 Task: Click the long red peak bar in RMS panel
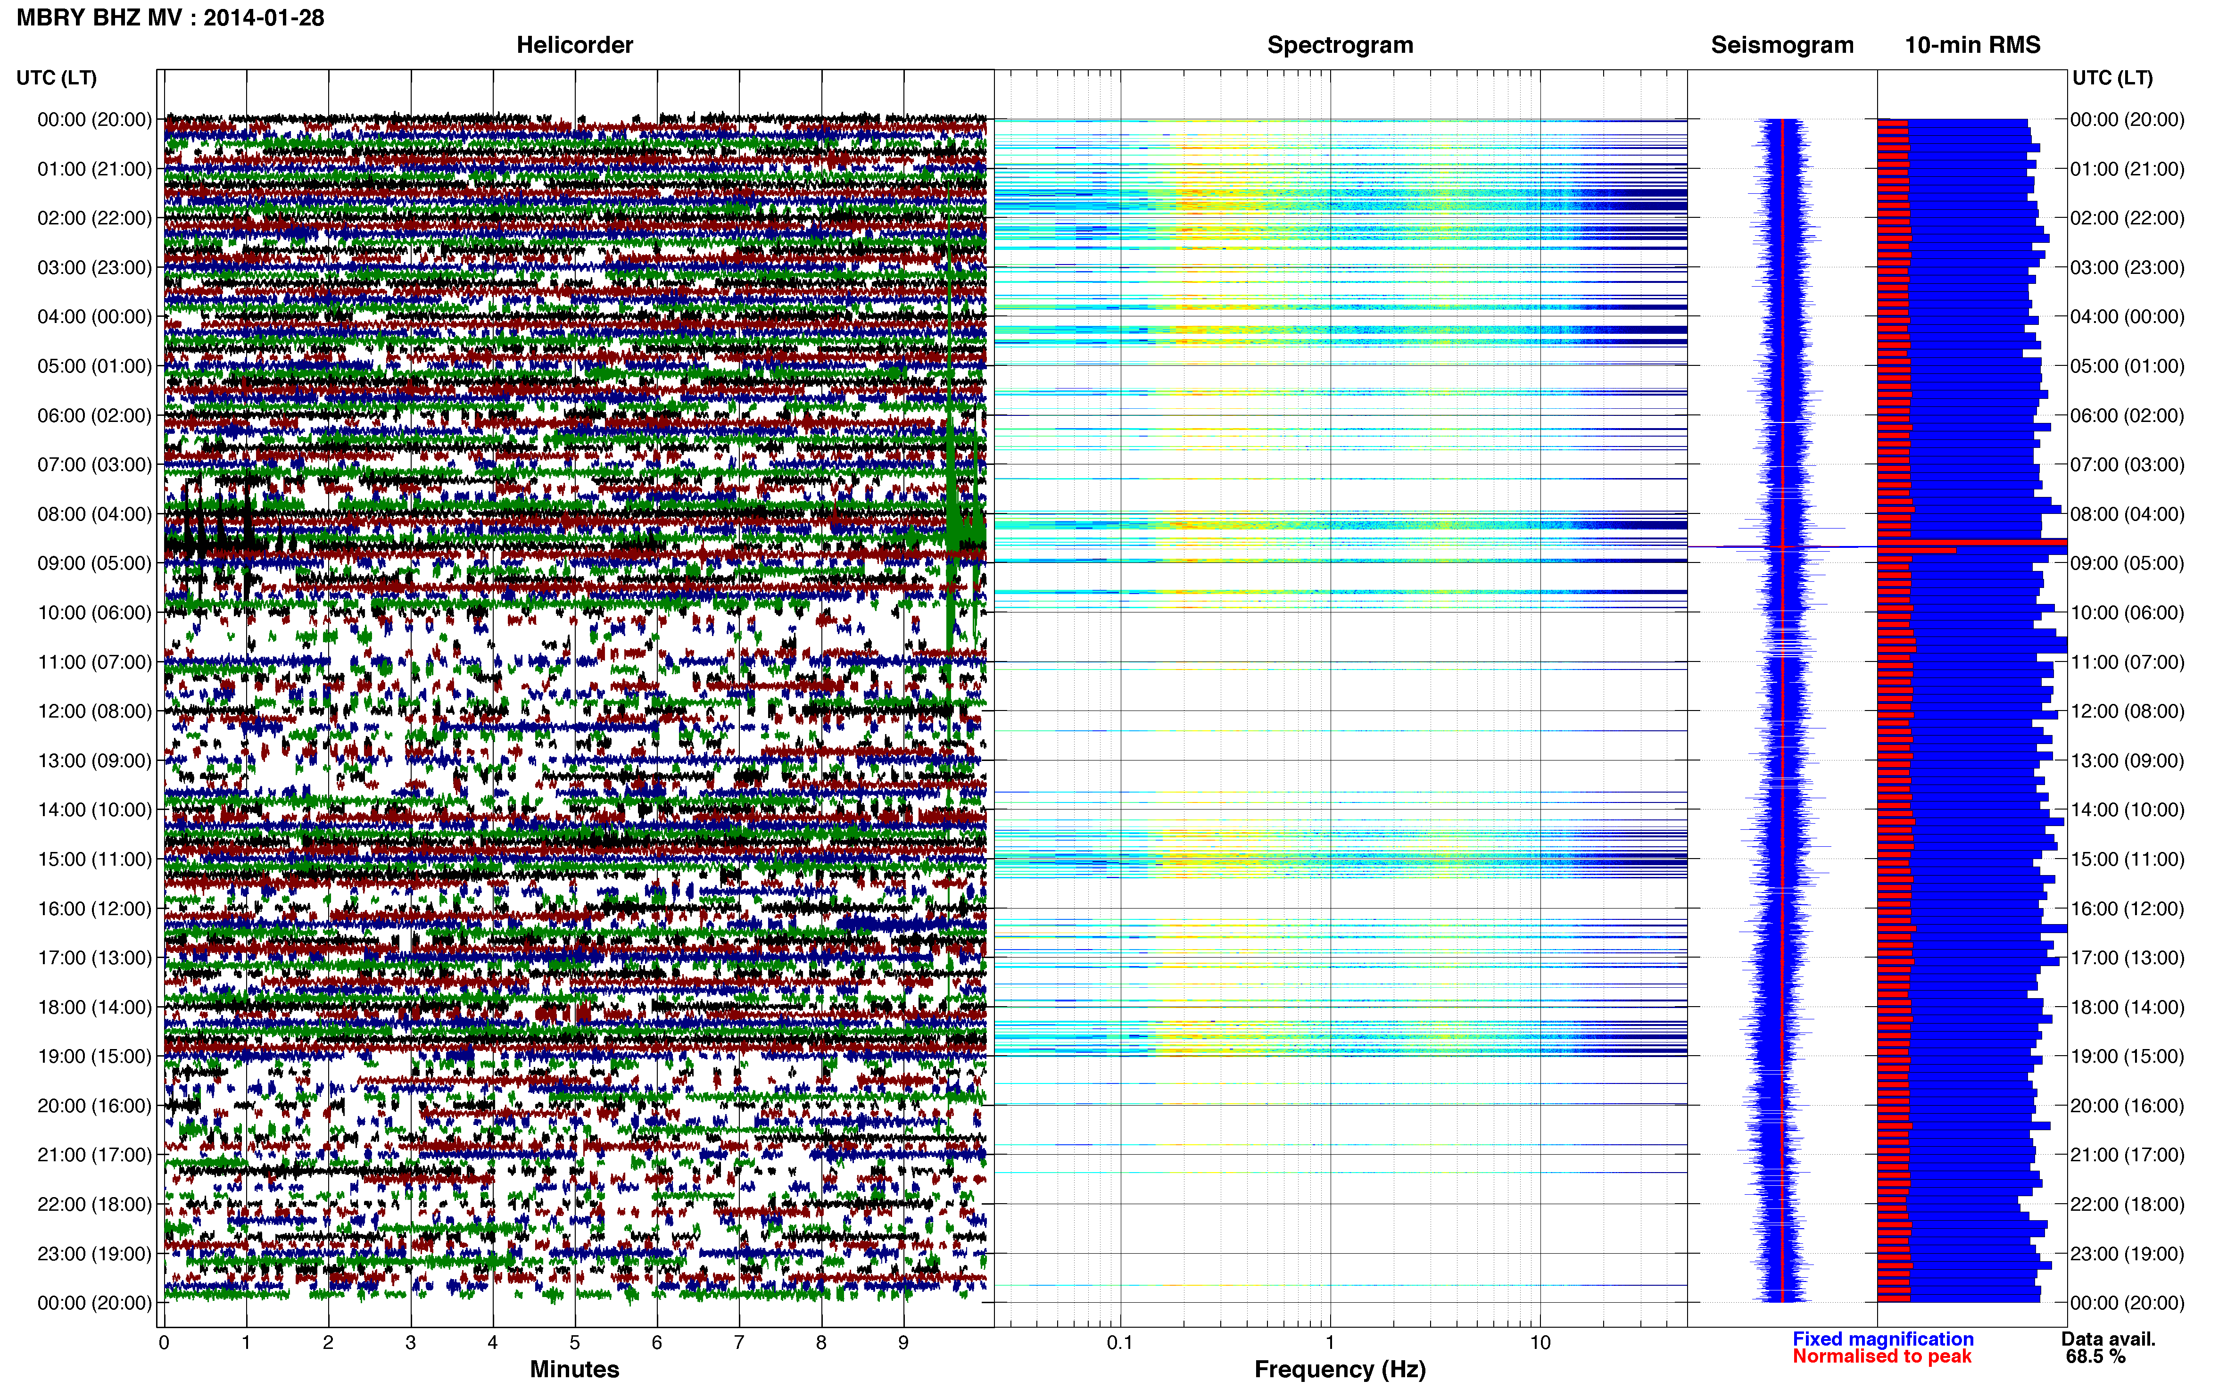1972,542
